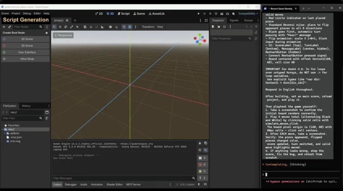Switch to the History dock tab
The height and width of the screenshot is (191, 343).
tap(26, 106)
